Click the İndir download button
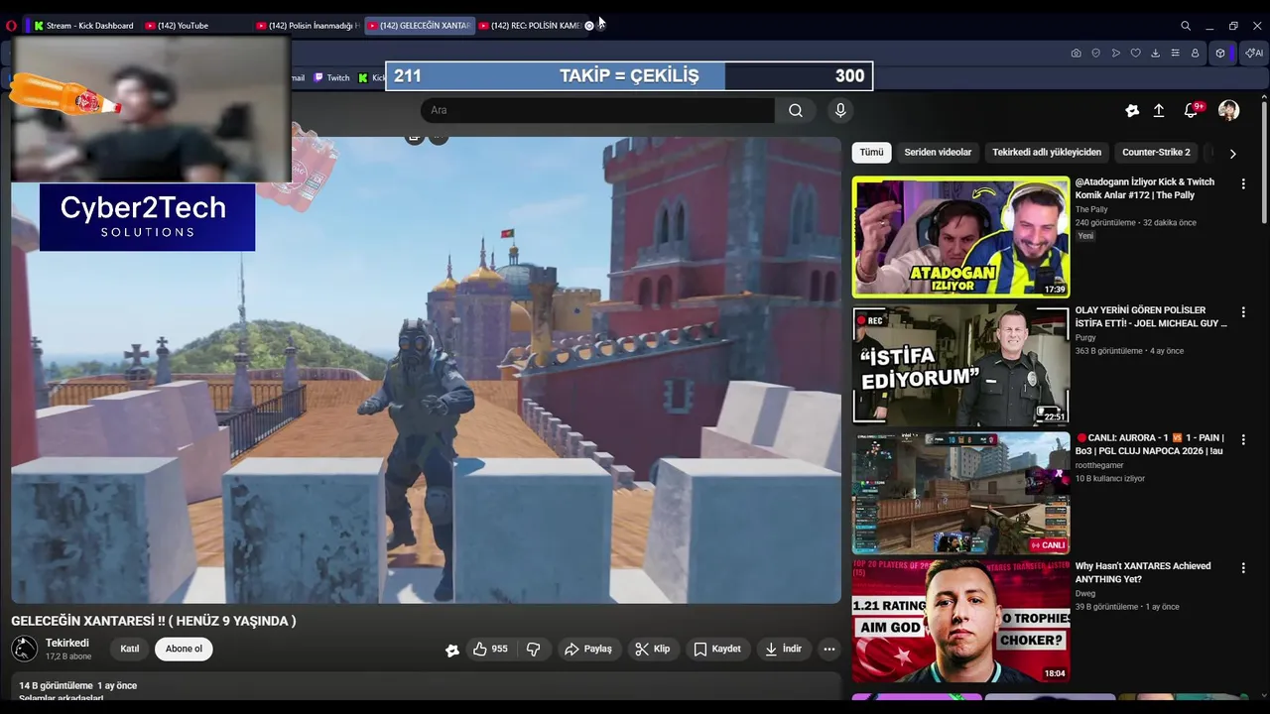The height and width of the screenshot is (714, 1270). tap(783, 649)
